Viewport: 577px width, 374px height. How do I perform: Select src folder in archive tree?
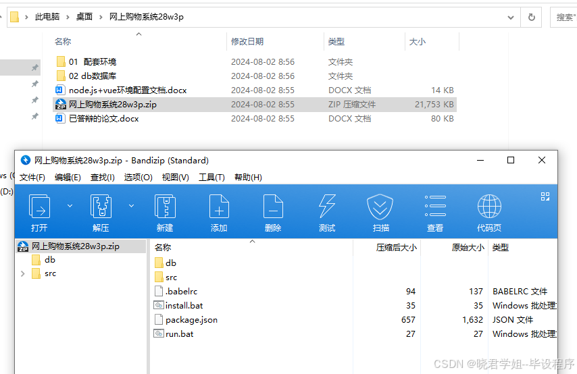click(x=51, y=273)
